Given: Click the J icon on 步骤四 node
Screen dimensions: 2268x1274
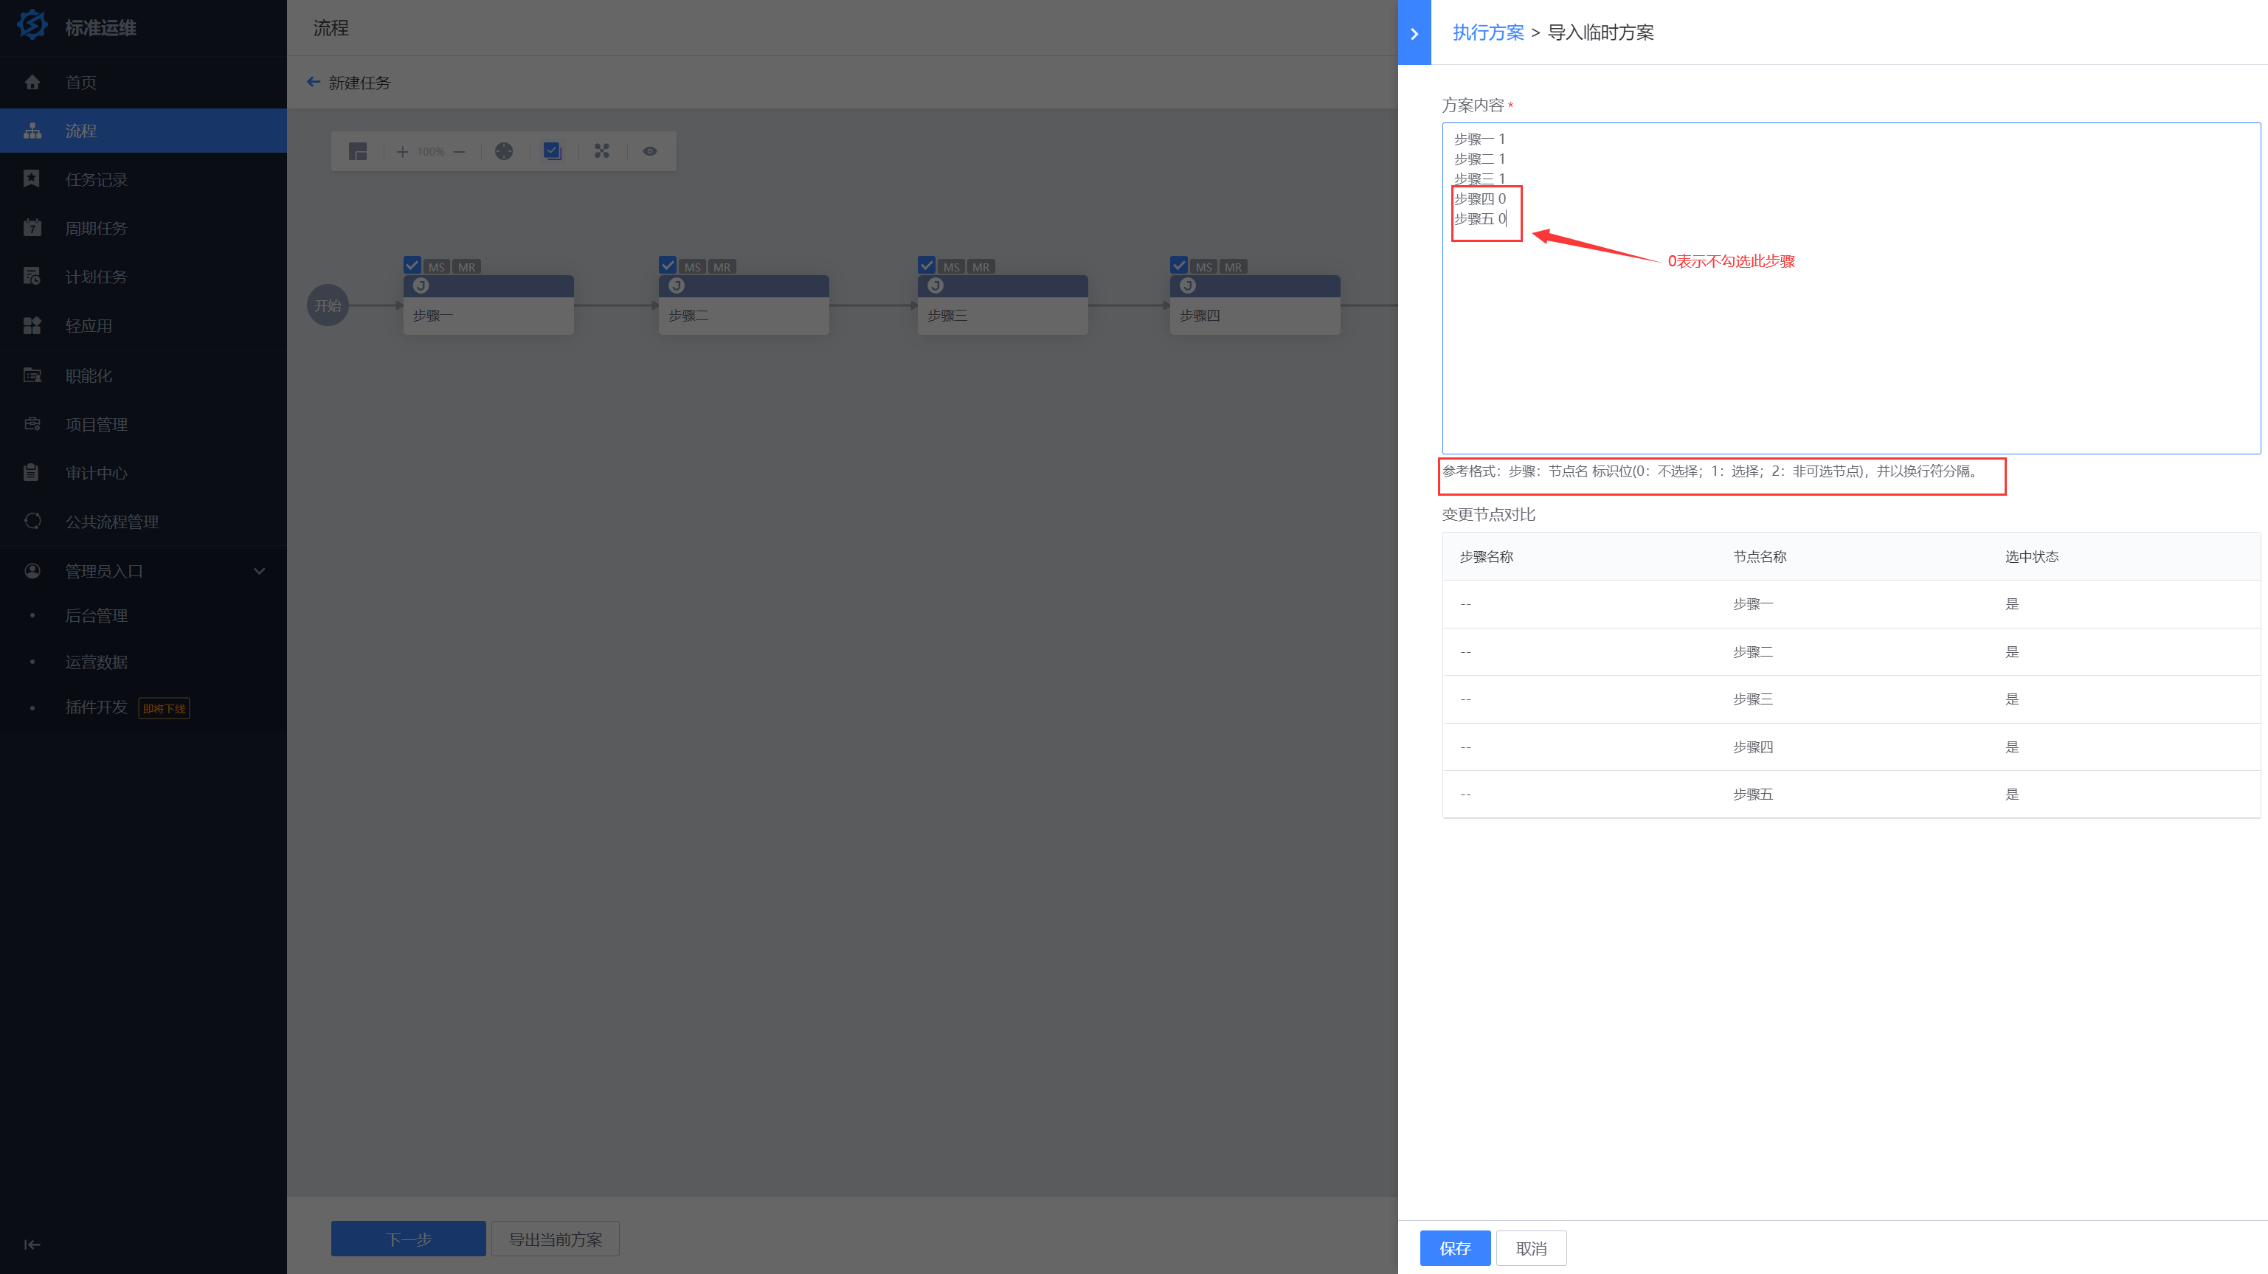Looking at the screenshot, I should (x=1188, y=285).
